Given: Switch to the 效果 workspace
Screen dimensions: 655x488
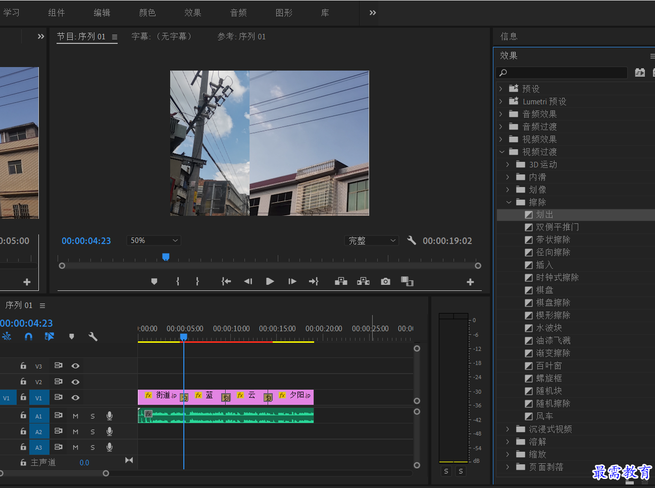Looking at the screenshot, I should (x=193, y=13).
